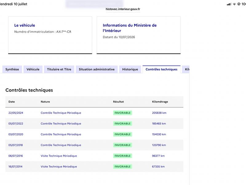Click the Date column header
The image size is (246, 185).
click(12, 102)
